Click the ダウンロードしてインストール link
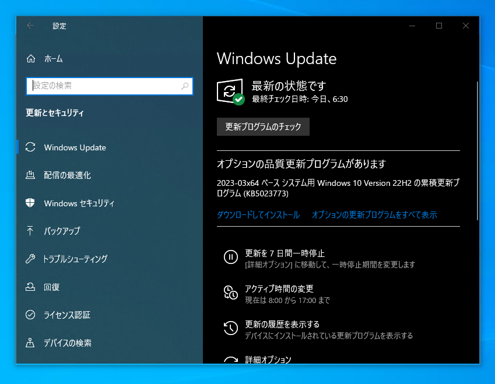 click(259, 214)
